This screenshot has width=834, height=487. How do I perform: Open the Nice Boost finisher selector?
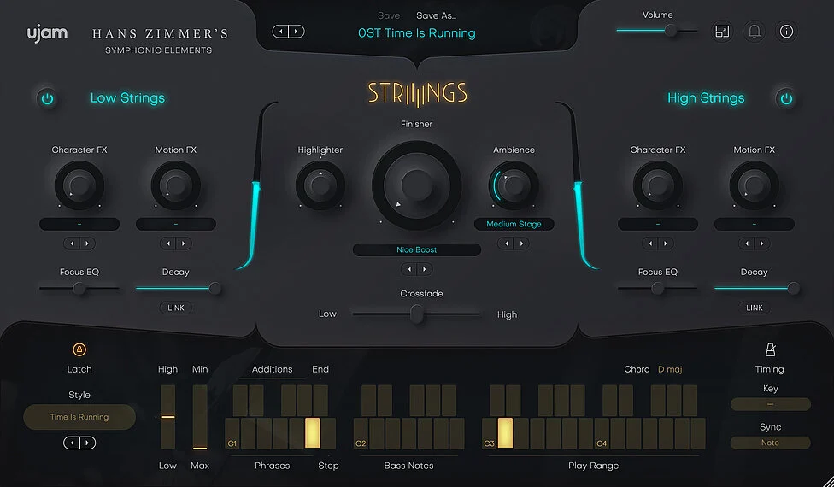coord(417,249)
